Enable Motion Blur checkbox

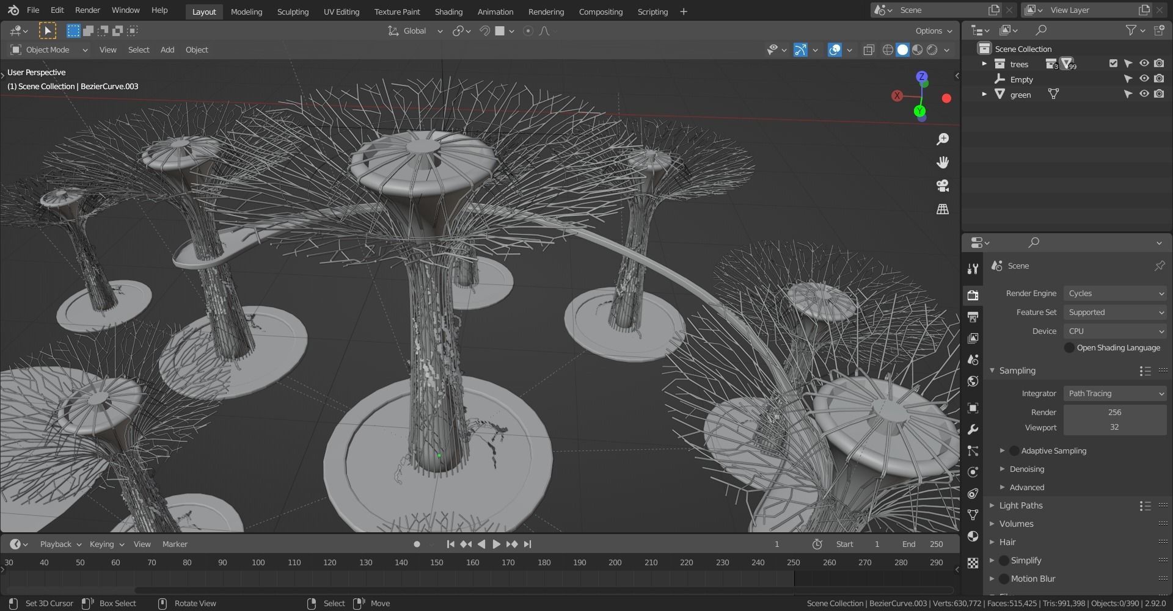click(1004, 579)
